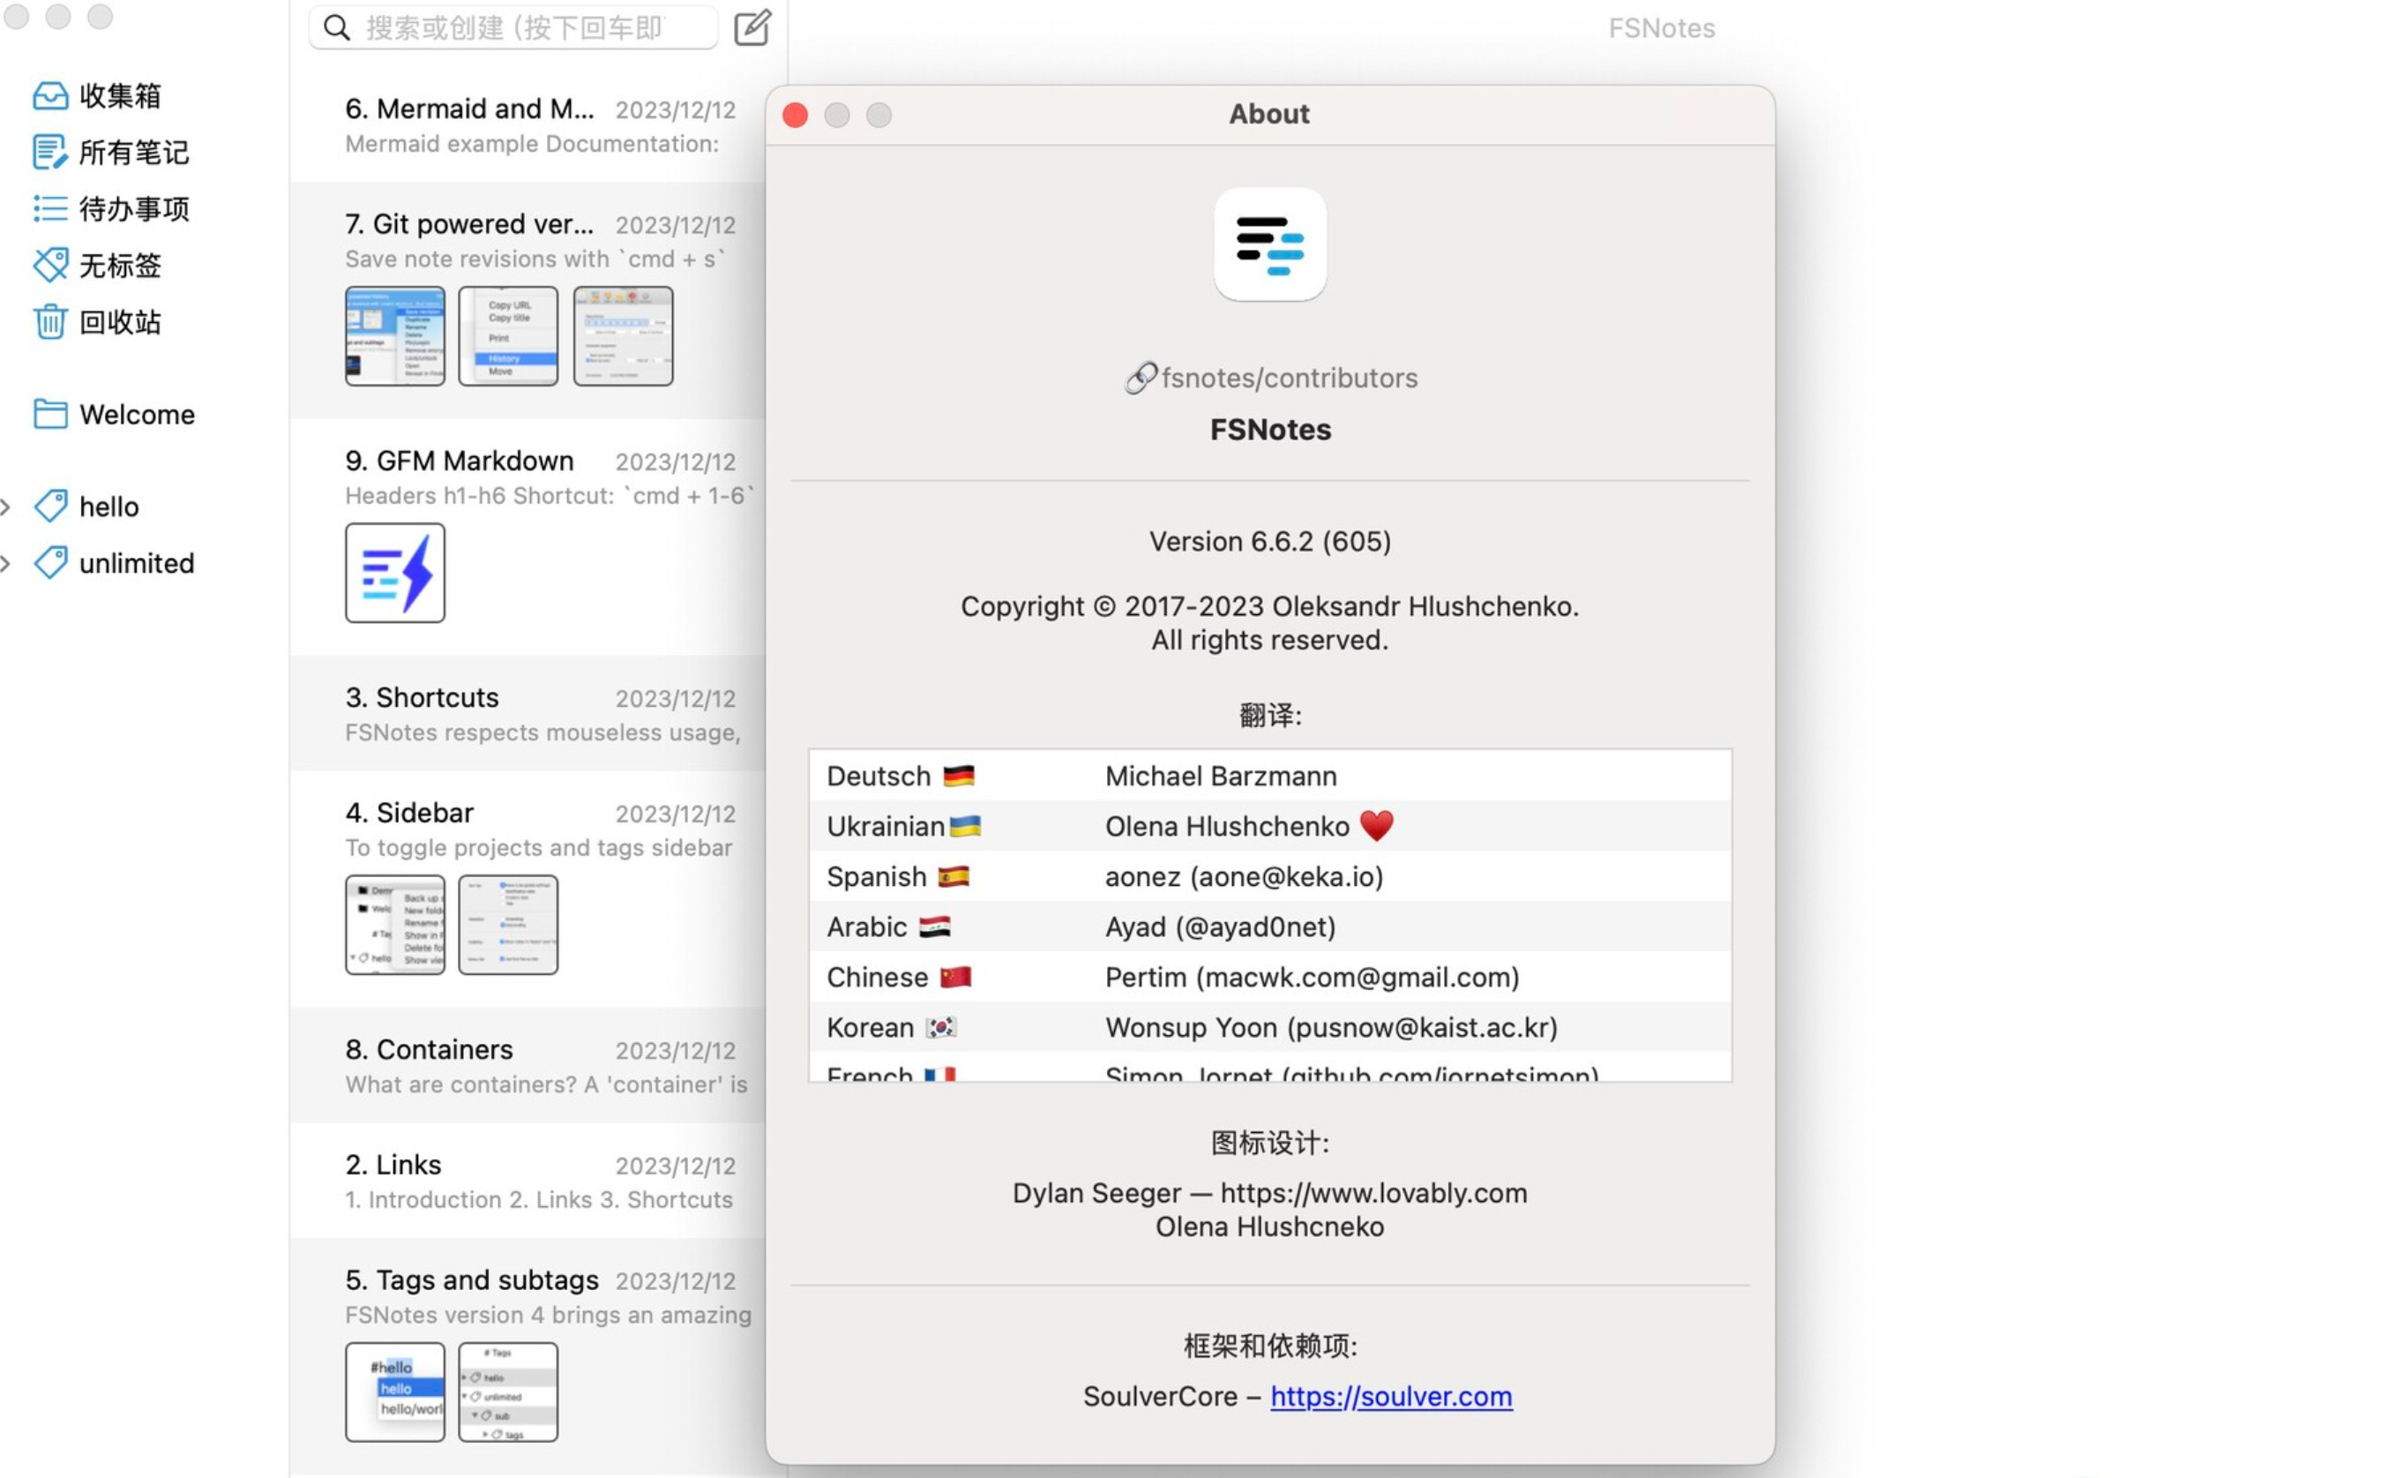2401x1478 pixels.
Task: Open third thumbnail of Git powered note
Action: coord(624,336)
